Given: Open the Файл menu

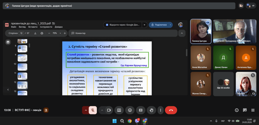Looking at the screenshot, I should [x=14, y=27].
